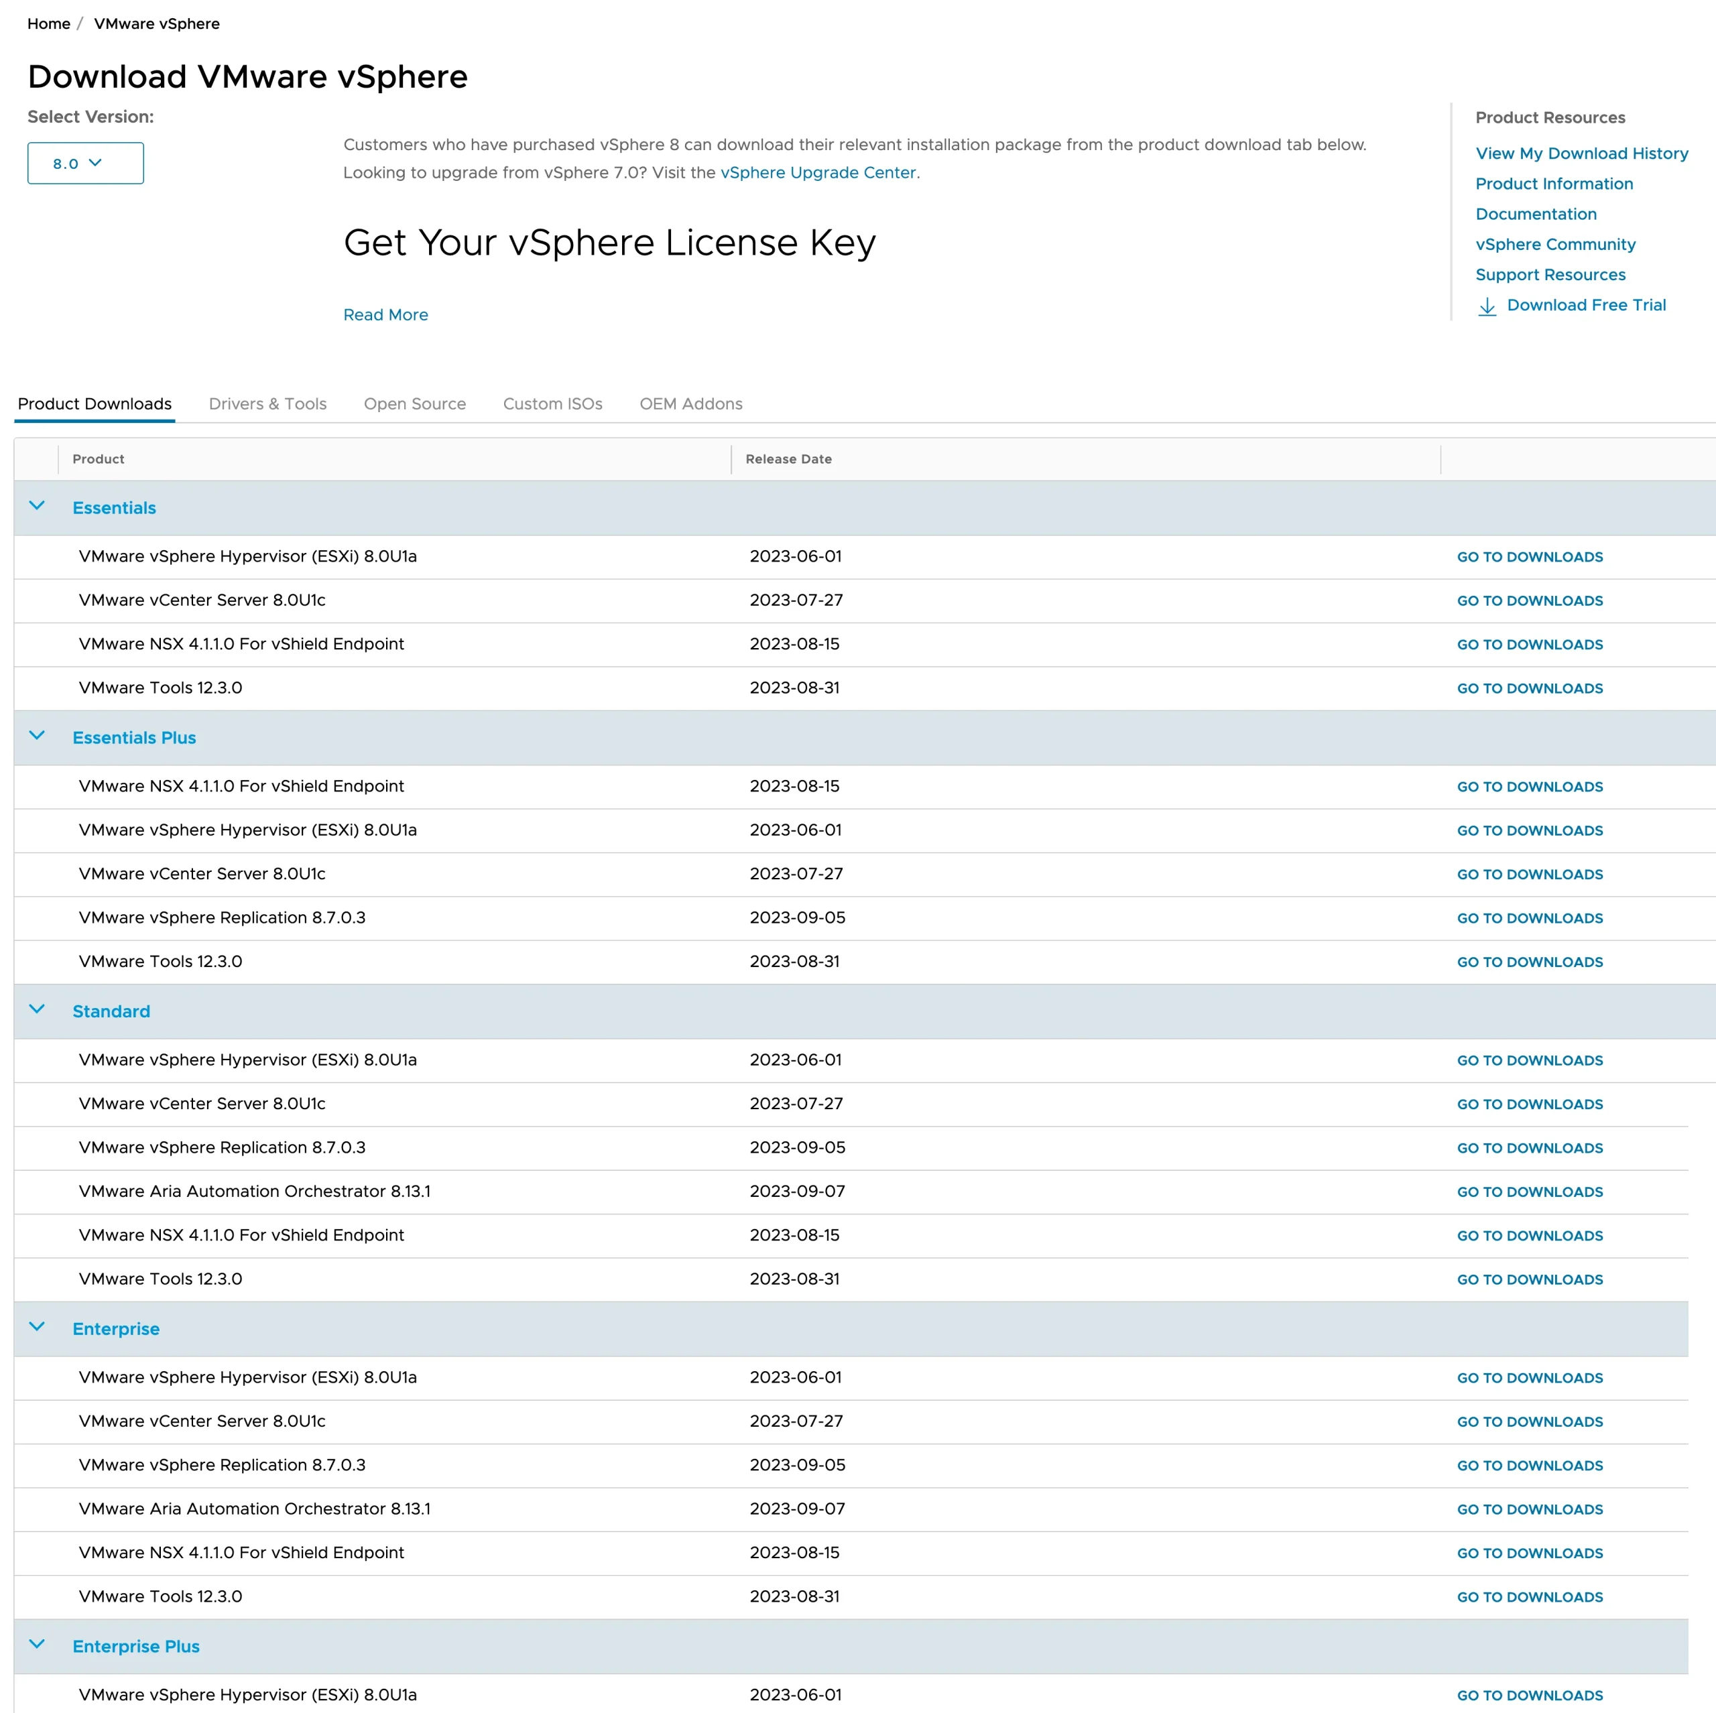This screenshot has width=1716, height=1713.
Task: Switch to the Drivers & Tools tab
Action: pyautogui.click(x=268, y=404)
